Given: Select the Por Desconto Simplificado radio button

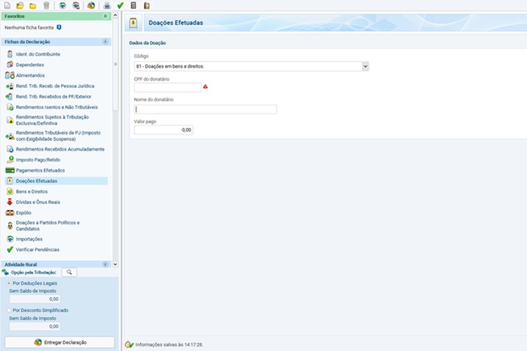Looking at the screenshot, I should (x=9, y=310).
